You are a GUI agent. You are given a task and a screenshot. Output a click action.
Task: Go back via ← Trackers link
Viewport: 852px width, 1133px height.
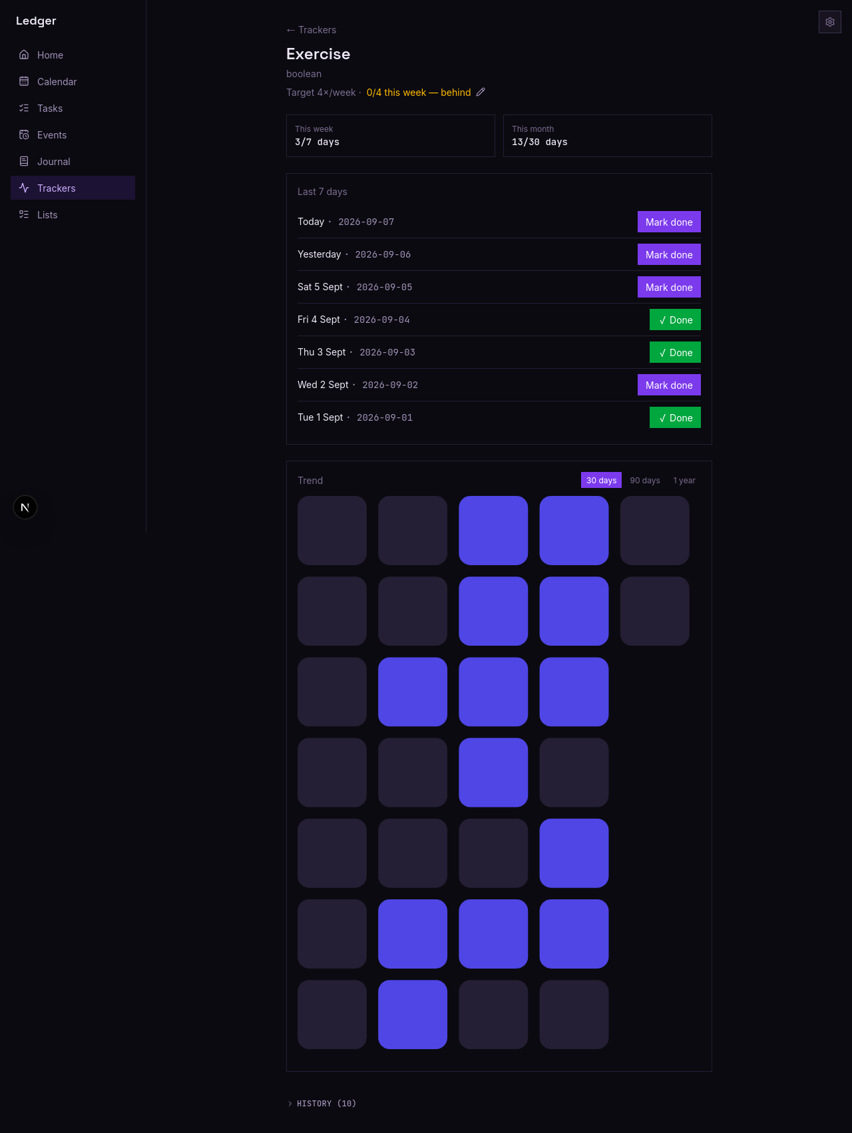311,30
